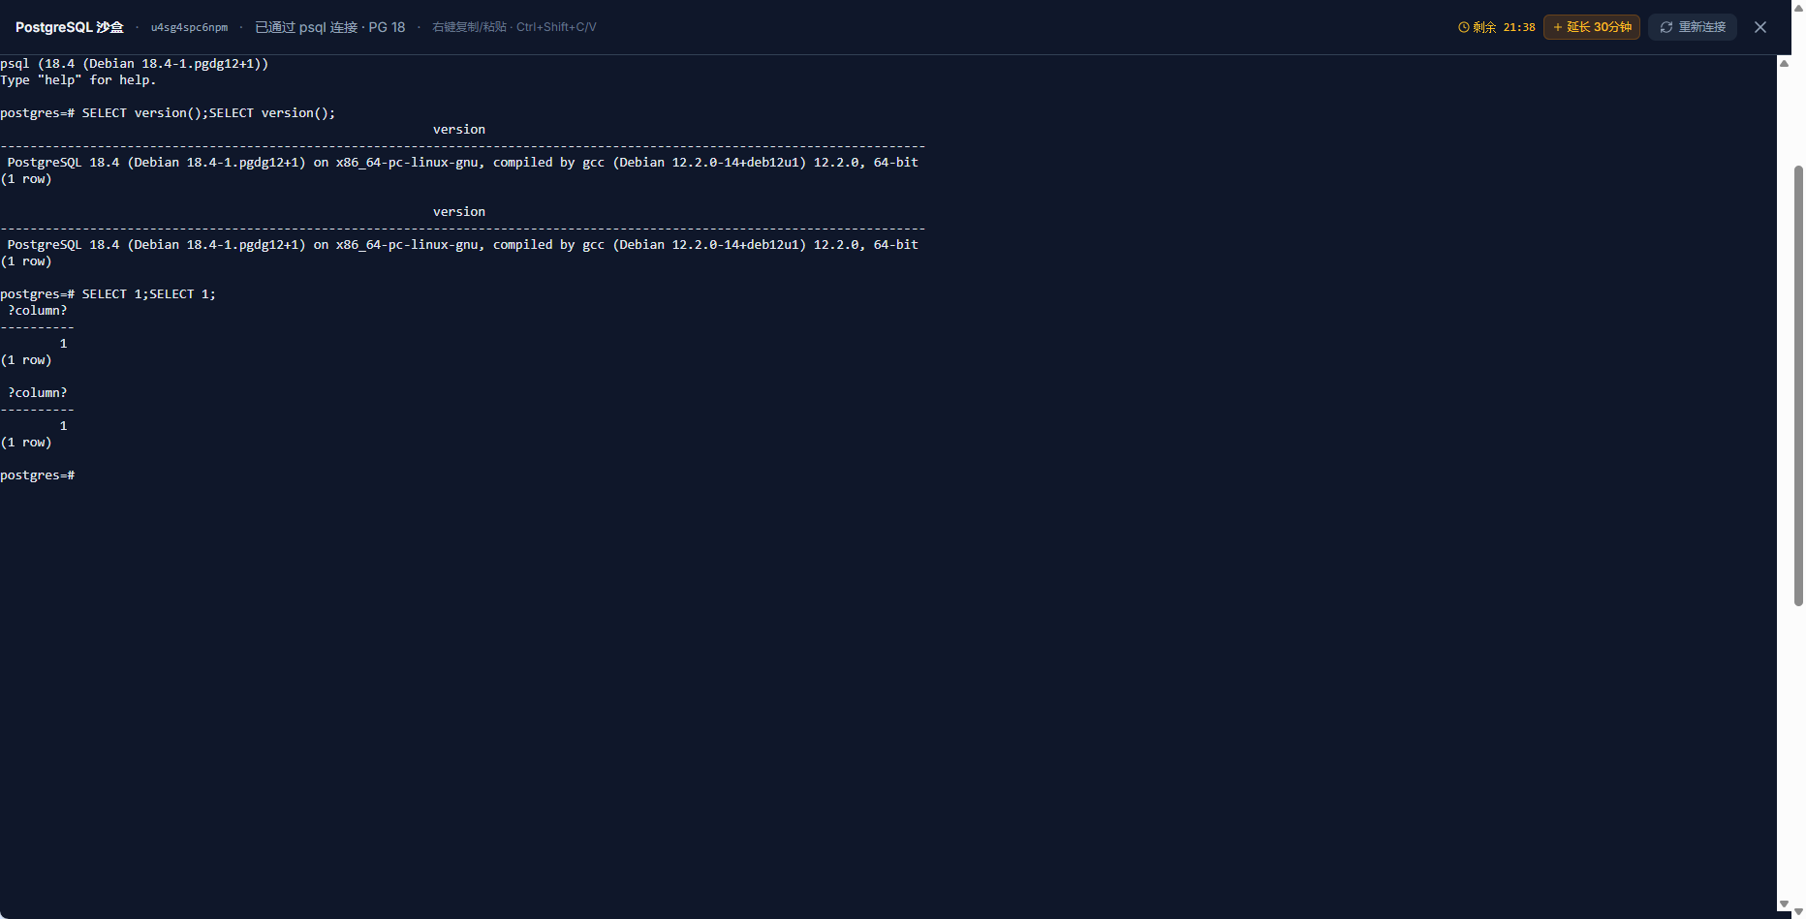Click the '已通过 psql 连接 · PG 18' status text
The image size is (1806, 919).
[x=329, y=27]
